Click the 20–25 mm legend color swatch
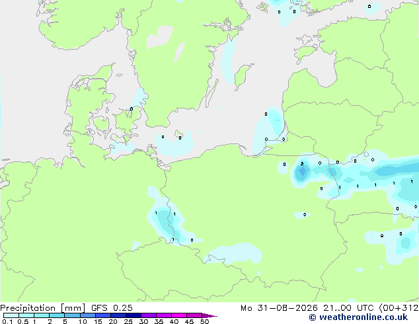The width and height of the screenshot is (419, 324). pyautogui.click(x=118, y=315)
